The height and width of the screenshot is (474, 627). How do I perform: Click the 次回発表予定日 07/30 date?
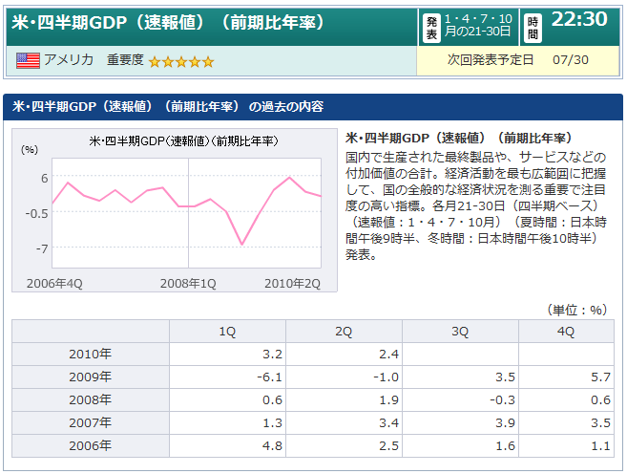coord(517,59)
